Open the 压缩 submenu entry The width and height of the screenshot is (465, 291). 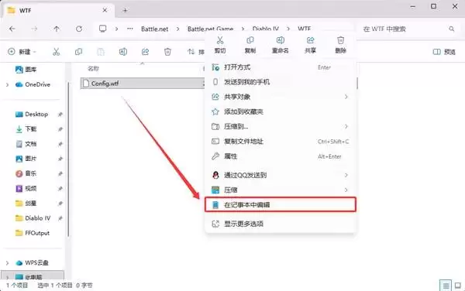[x=281, y=190]
